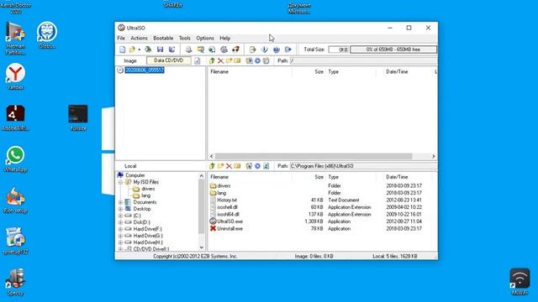Click the Open CD/DVD toolbar icon
This screenshot has width=538, height=302.
click(148, 49)
